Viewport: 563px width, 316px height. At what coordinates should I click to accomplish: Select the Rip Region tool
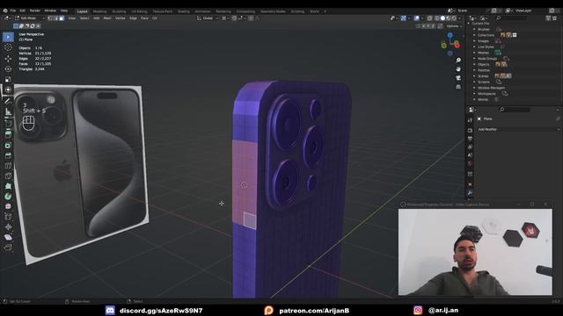click(8, 248)
